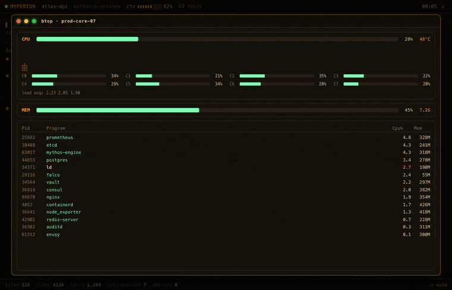This screenshot has height=290, width=452.
Task: Click the 55M Mem value of falco
Action: click(426, 175)
